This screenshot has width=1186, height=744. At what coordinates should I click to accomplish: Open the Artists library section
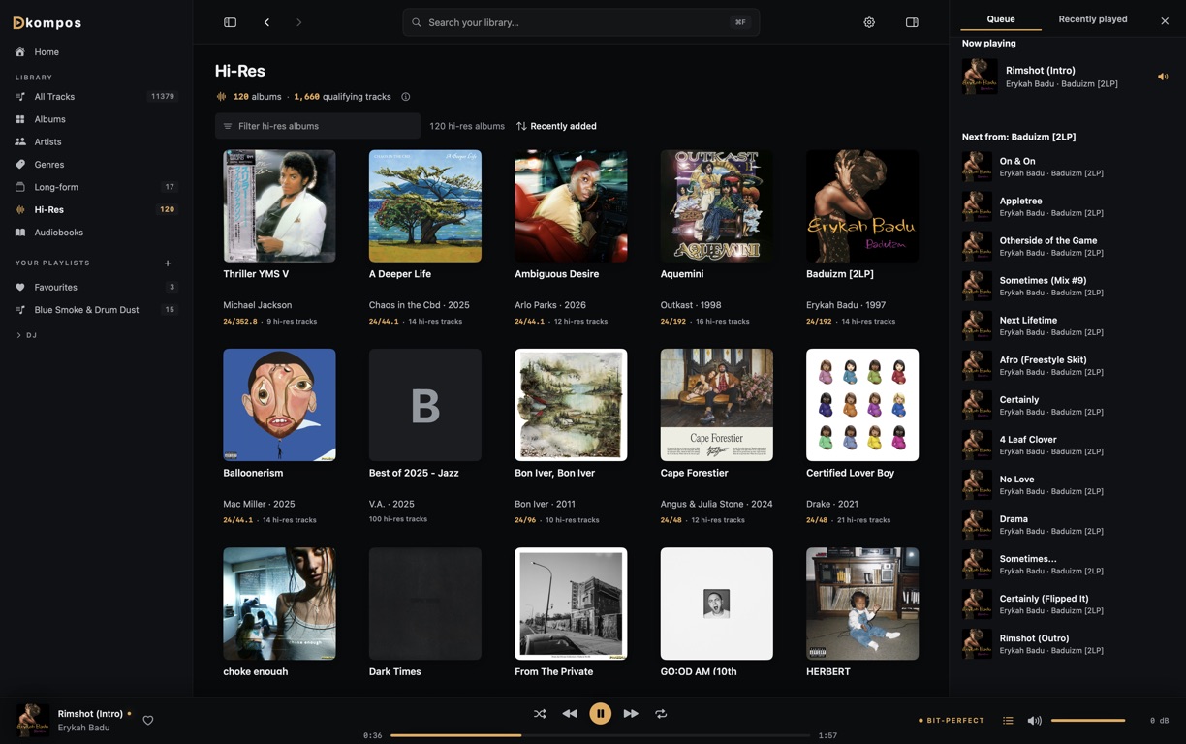coord(96,141)
